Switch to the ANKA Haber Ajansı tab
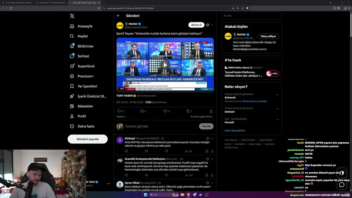This screenshot has height=198, width=352. [x=16, y=2]
